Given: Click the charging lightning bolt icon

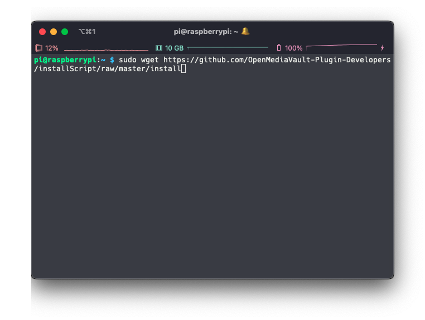Looking at the screenshot, I should [382, 48].
